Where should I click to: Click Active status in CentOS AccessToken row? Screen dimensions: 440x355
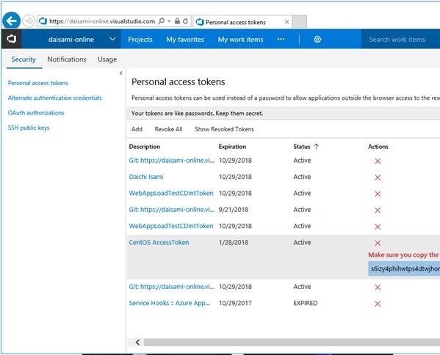coord(302,242)
